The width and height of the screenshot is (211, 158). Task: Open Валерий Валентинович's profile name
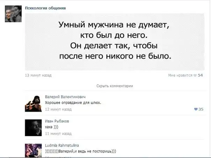click(65, 97)
